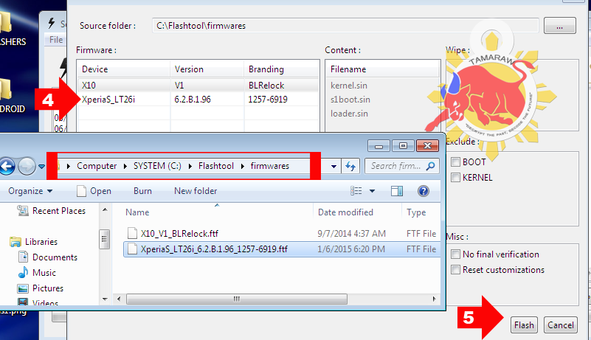Click the Forward navigation arrow in Explorer
Viewport: 591px width, 340px height.
(27, 166)
